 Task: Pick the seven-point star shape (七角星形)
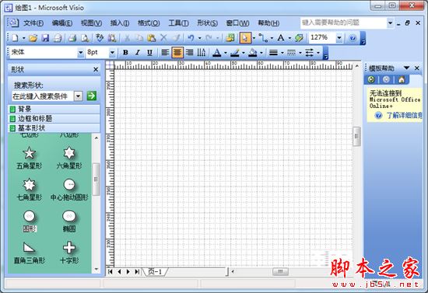(30, 190)
